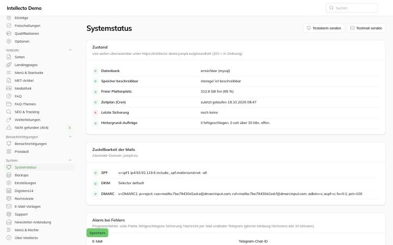The width and height of the screenshot is (393, 245).
Task: Click the Digistore24 shop icon
Action: pos(9,191)
